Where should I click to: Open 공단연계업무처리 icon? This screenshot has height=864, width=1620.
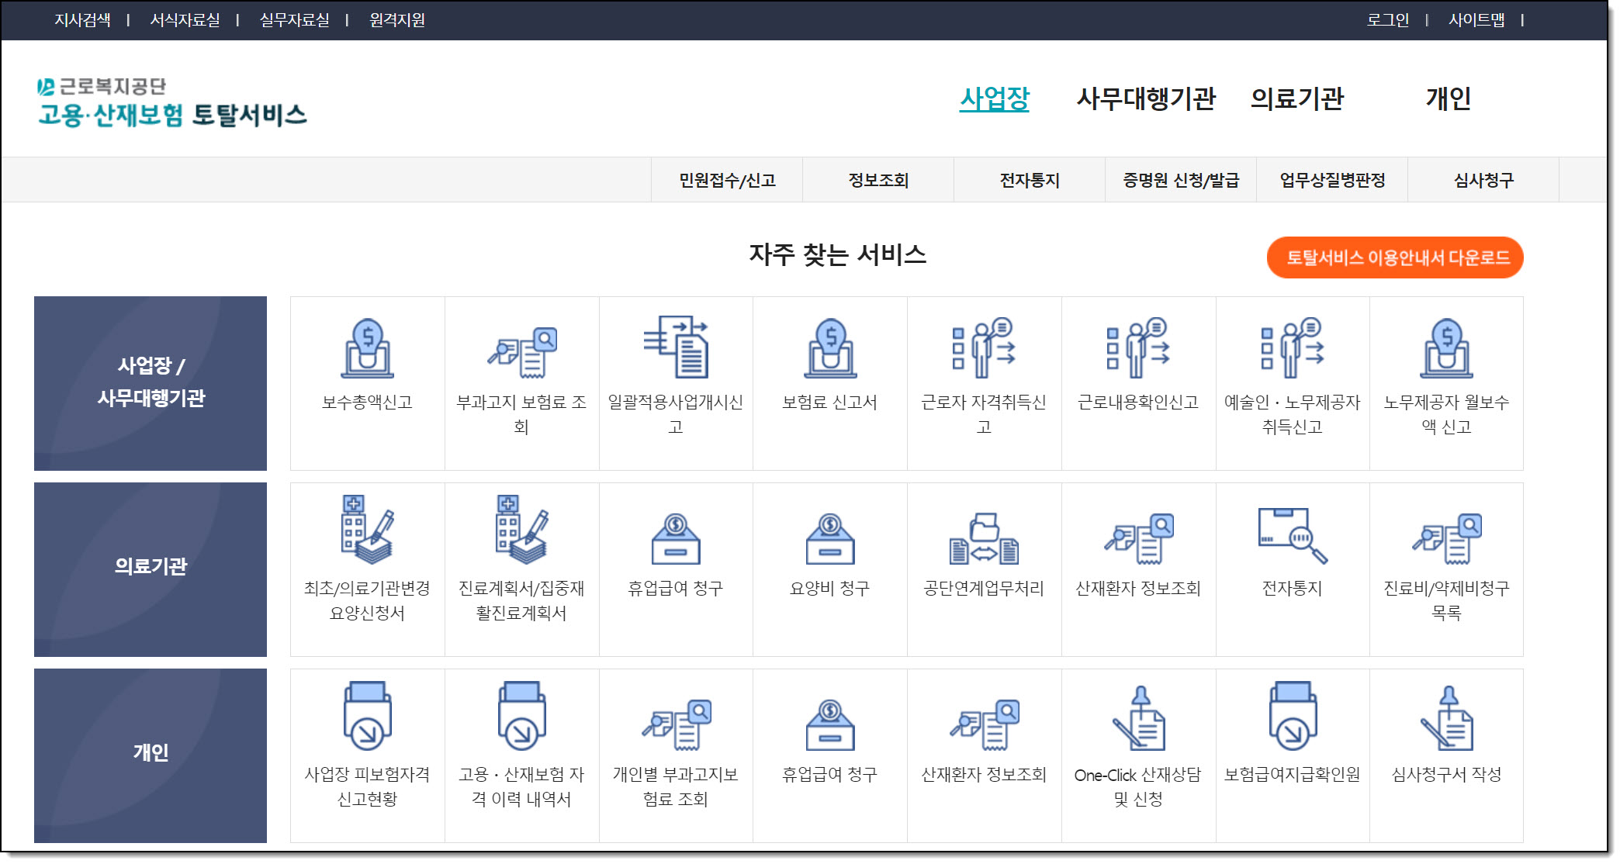[984, 538]
